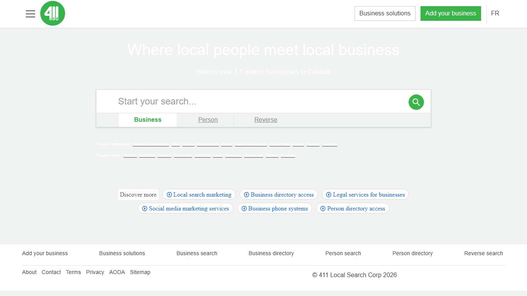Select the Social media marketing services chip

click(186, 208)
